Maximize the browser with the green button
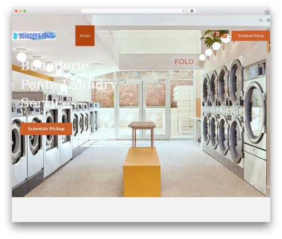Viewport: 282px width, 239px height. (x=25, y=11)
